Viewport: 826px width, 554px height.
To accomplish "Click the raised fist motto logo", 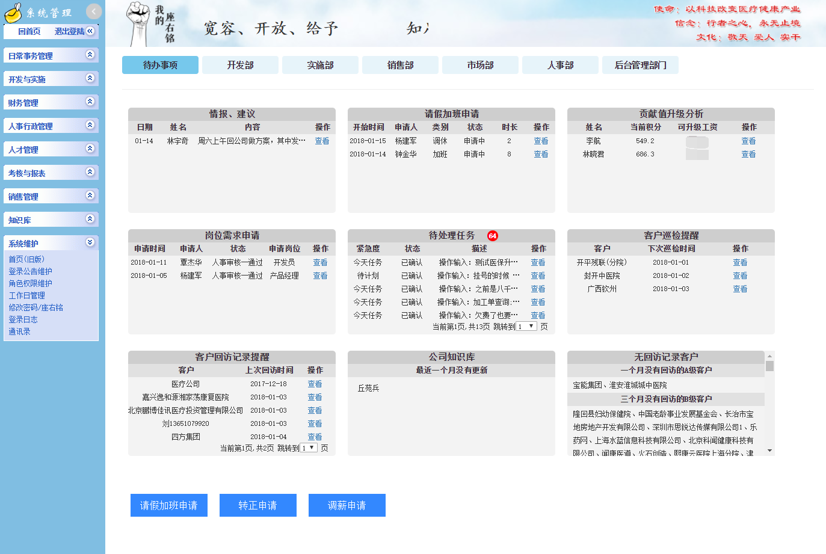I will (140, 23).
